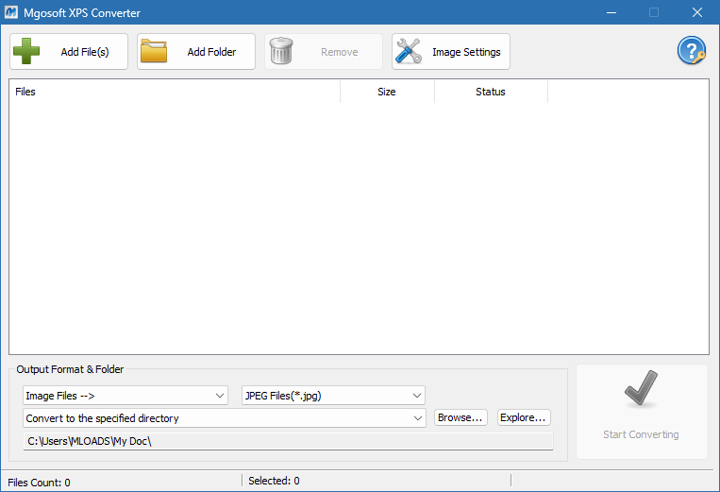
Task: Sort by the Size column header
Action: coord(387,92)
